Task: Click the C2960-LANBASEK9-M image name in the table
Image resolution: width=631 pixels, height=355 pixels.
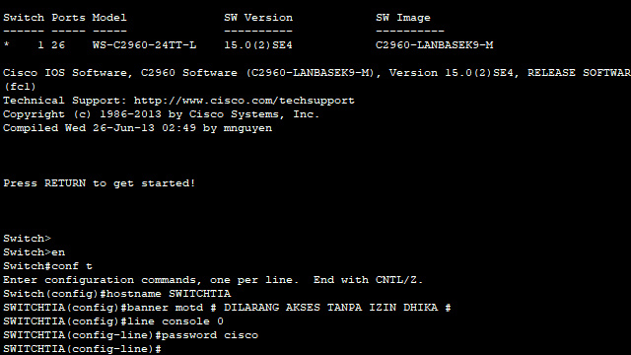Action: 434,45
